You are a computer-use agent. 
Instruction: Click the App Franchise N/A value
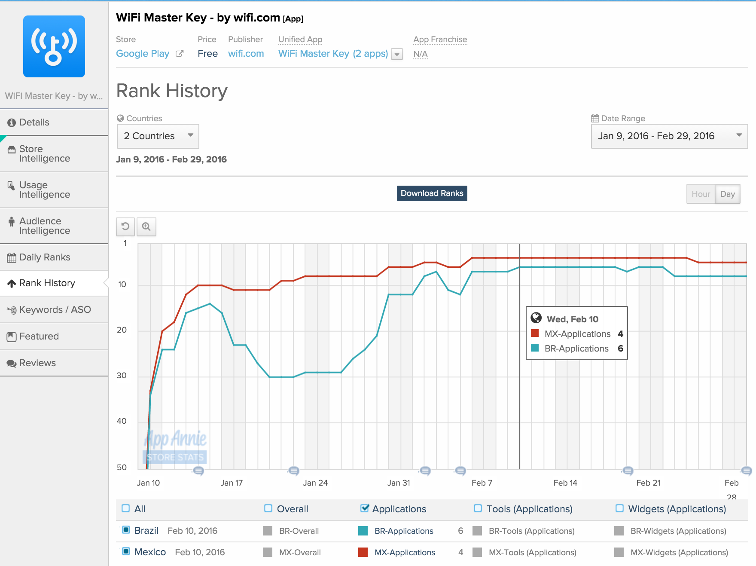(x=421, y=54)
